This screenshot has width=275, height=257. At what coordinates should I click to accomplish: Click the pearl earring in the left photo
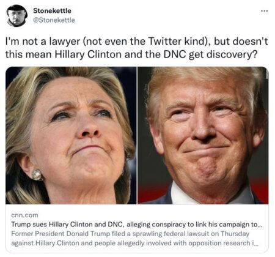pyautogui.click(x=37, y=174)
